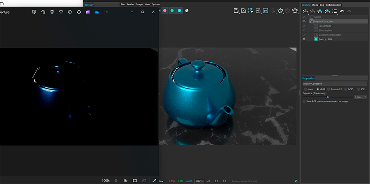Click the Exposure slider handle
The image size is (370, 184).
pyautogui.click(x=328, y=97)
